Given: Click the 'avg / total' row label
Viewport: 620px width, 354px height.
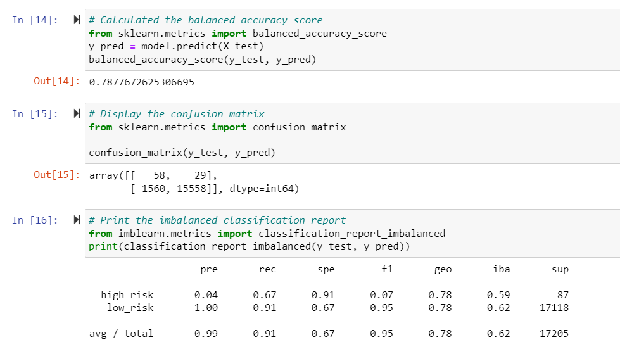Looking at the screenshot, I should tap(121, 334).
